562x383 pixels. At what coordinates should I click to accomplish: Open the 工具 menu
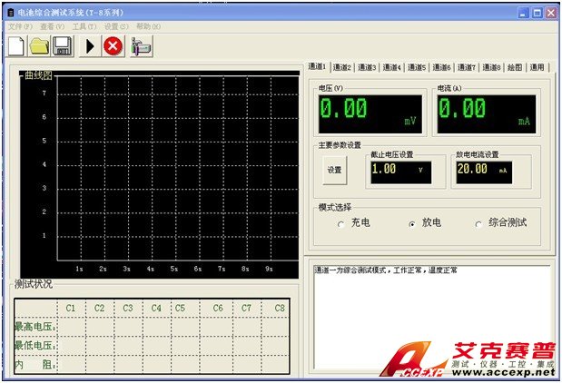tap(84, 27)
